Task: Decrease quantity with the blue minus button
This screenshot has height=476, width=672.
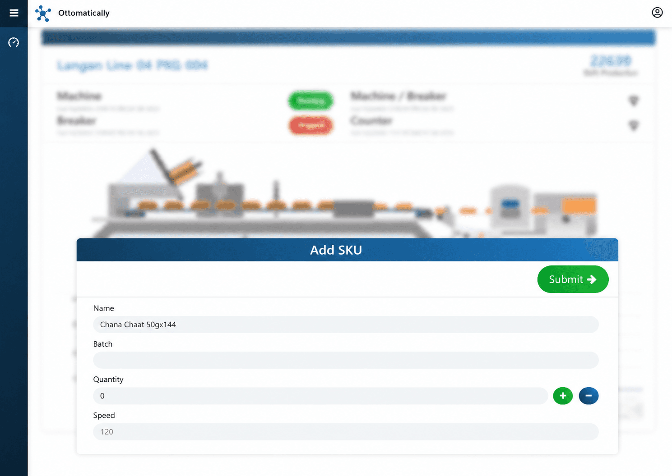Action: pos(589,396)
